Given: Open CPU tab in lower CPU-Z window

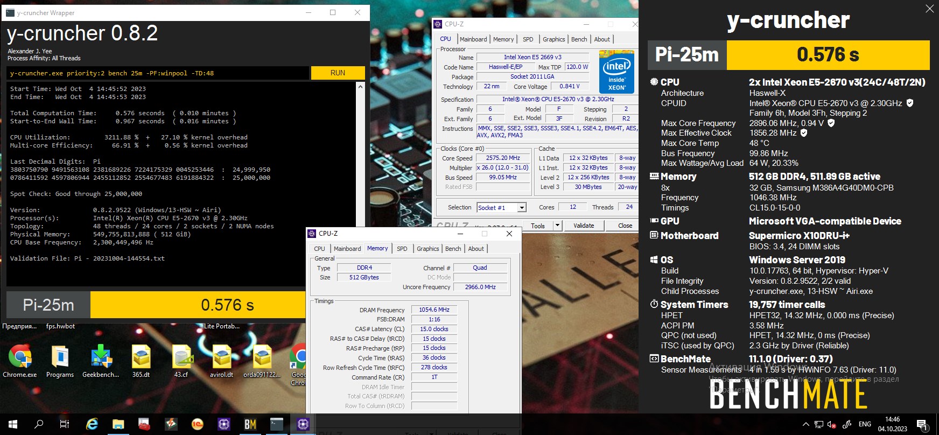Looking at the screenshot, I should (x=320, y=249).
